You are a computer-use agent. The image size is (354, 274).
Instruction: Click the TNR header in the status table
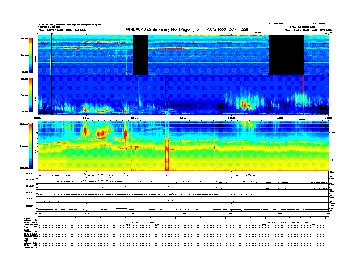point(26,241)
